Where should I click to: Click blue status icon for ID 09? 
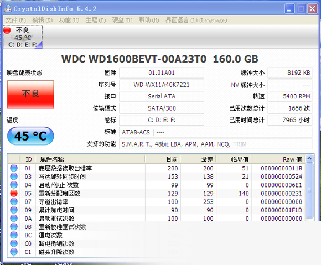tap(14, 210)
